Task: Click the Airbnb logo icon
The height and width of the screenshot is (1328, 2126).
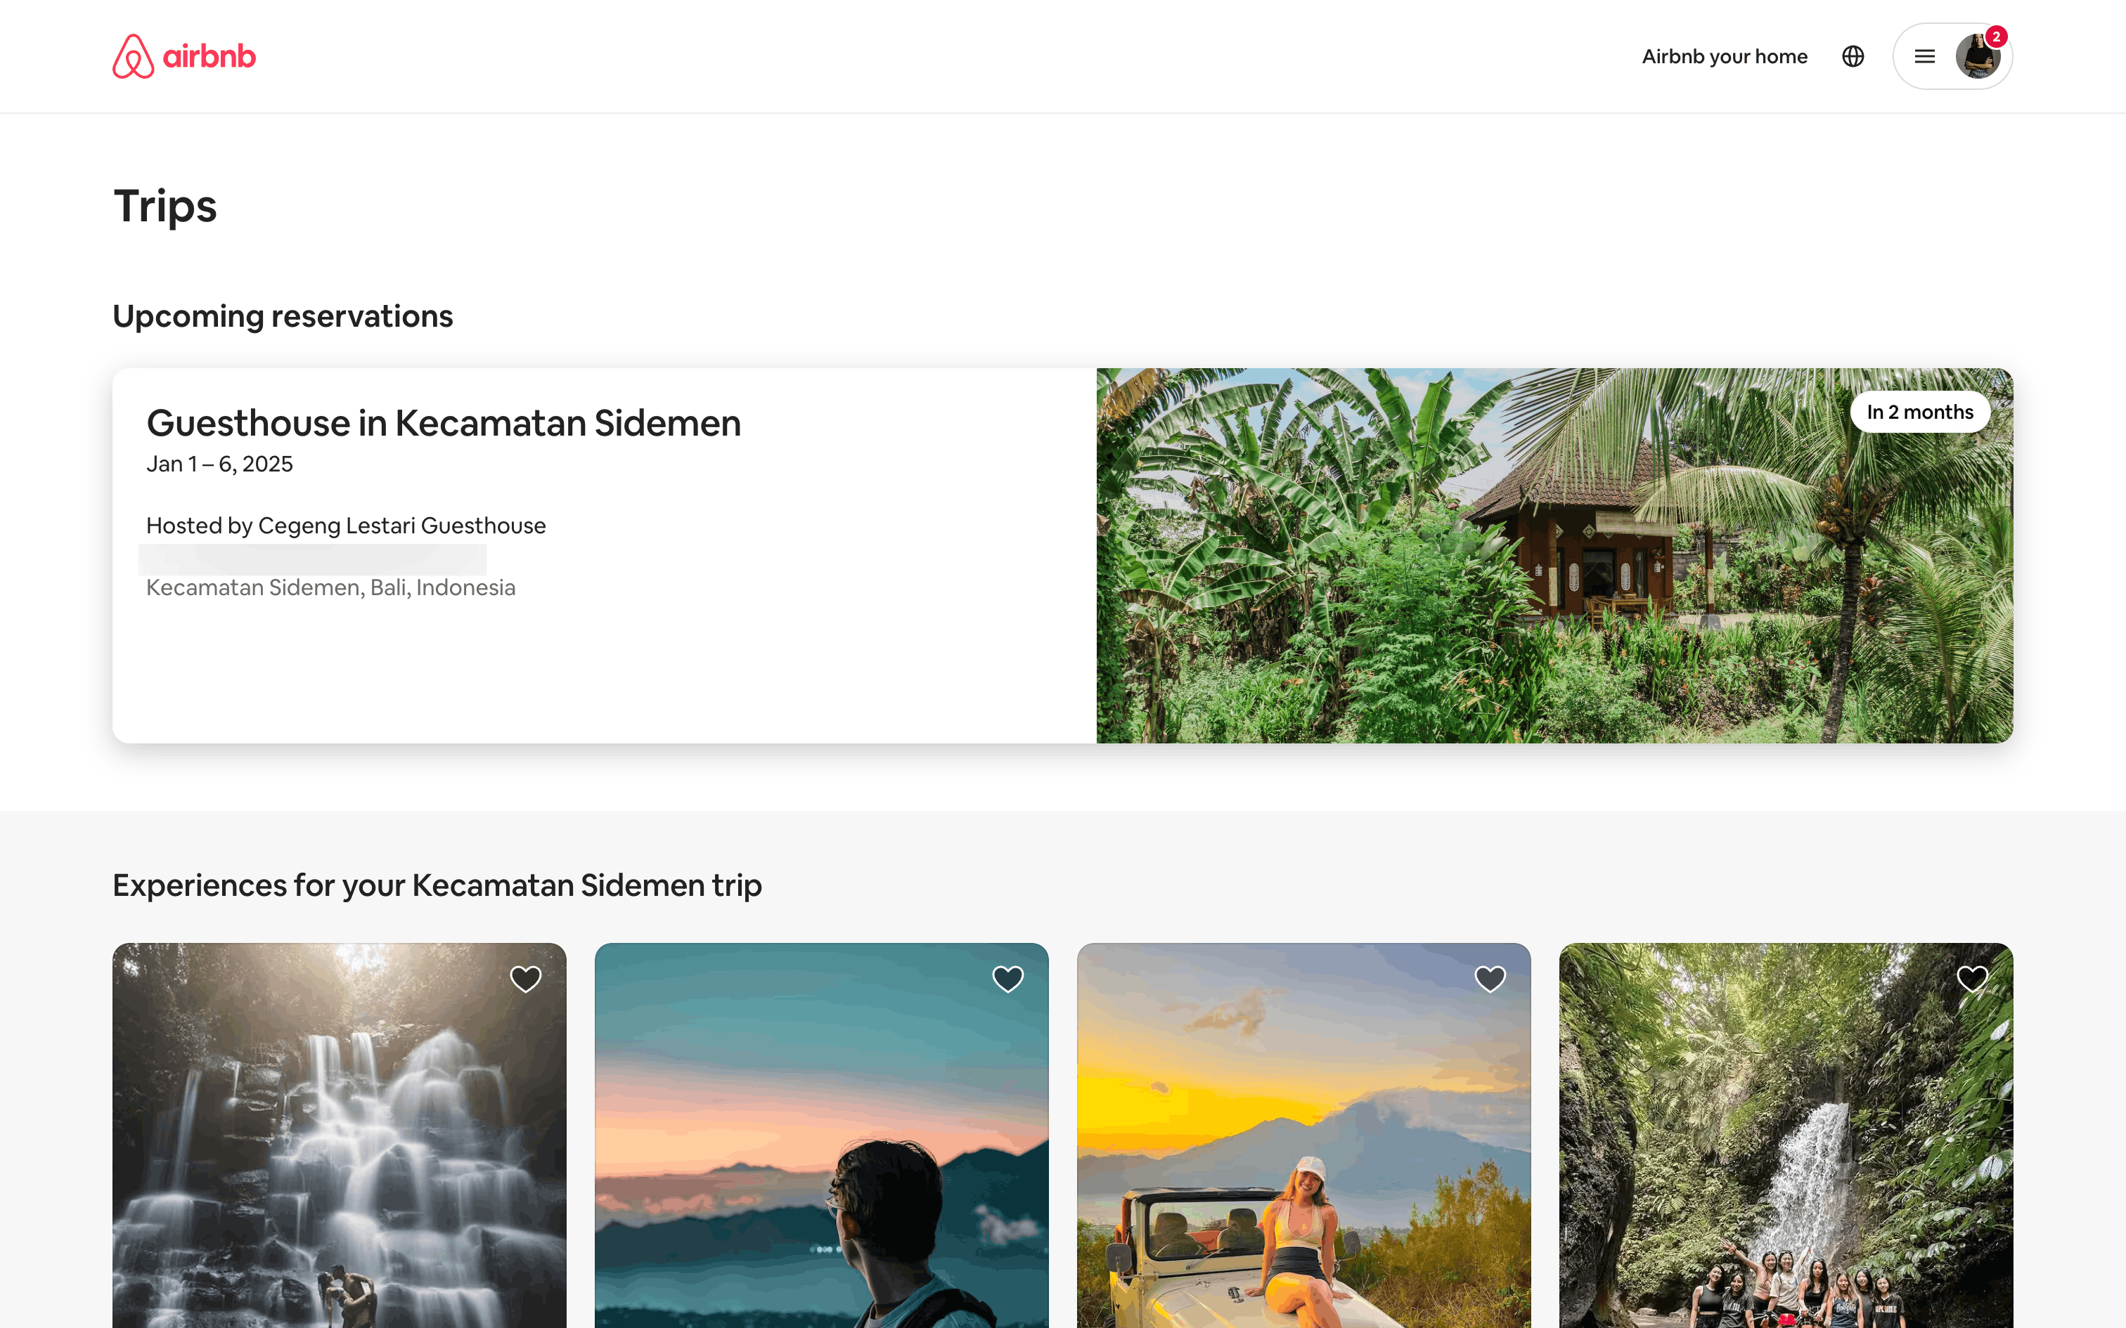Action: coord(133,56)
